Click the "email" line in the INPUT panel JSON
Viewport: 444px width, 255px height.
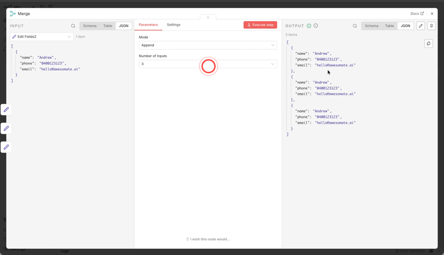[50, 69]
